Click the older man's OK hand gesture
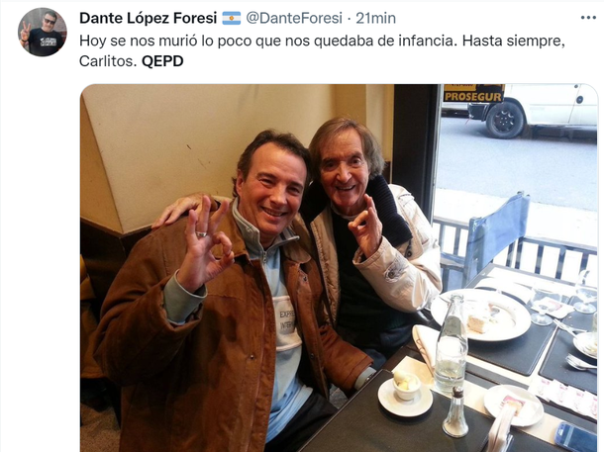This screenshot has width=604, height=452. [365, 226]
